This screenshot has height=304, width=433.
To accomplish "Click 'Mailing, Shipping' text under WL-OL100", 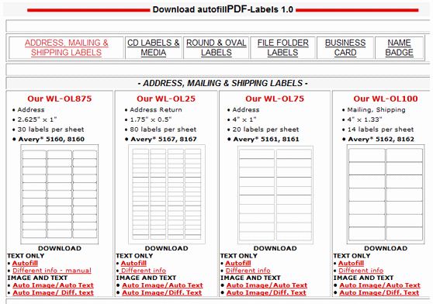I will (x=376, y=110).
